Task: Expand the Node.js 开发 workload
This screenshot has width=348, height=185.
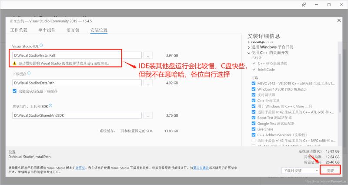Action: point(248,42)
